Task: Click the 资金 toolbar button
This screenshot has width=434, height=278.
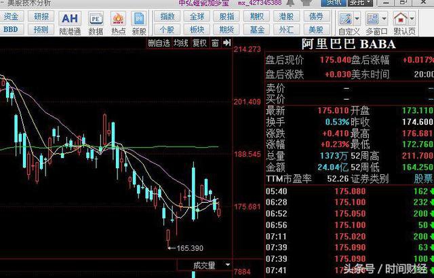Action: pyautogui.click(x=11, y=16)
